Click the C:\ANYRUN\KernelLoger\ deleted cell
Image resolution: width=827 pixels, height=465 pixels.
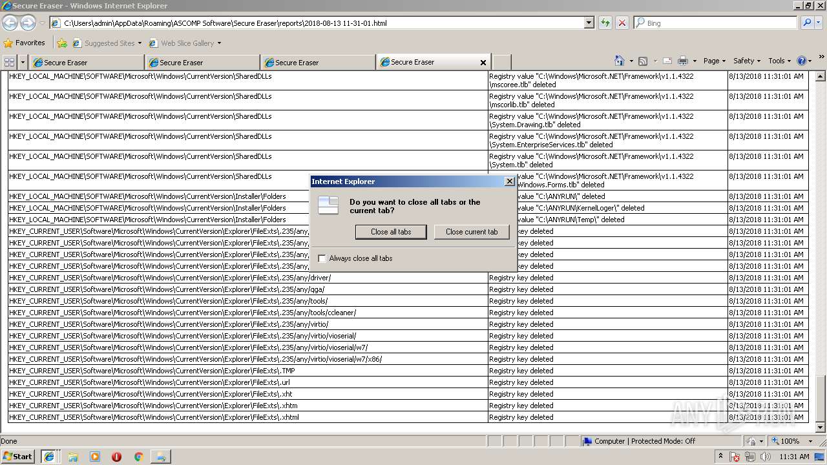[x=607, y=208]
